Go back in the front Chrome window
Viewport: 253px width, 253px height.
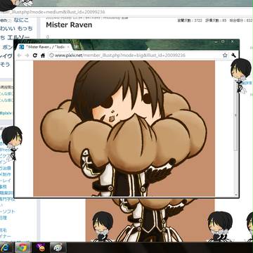click(20, 56)
